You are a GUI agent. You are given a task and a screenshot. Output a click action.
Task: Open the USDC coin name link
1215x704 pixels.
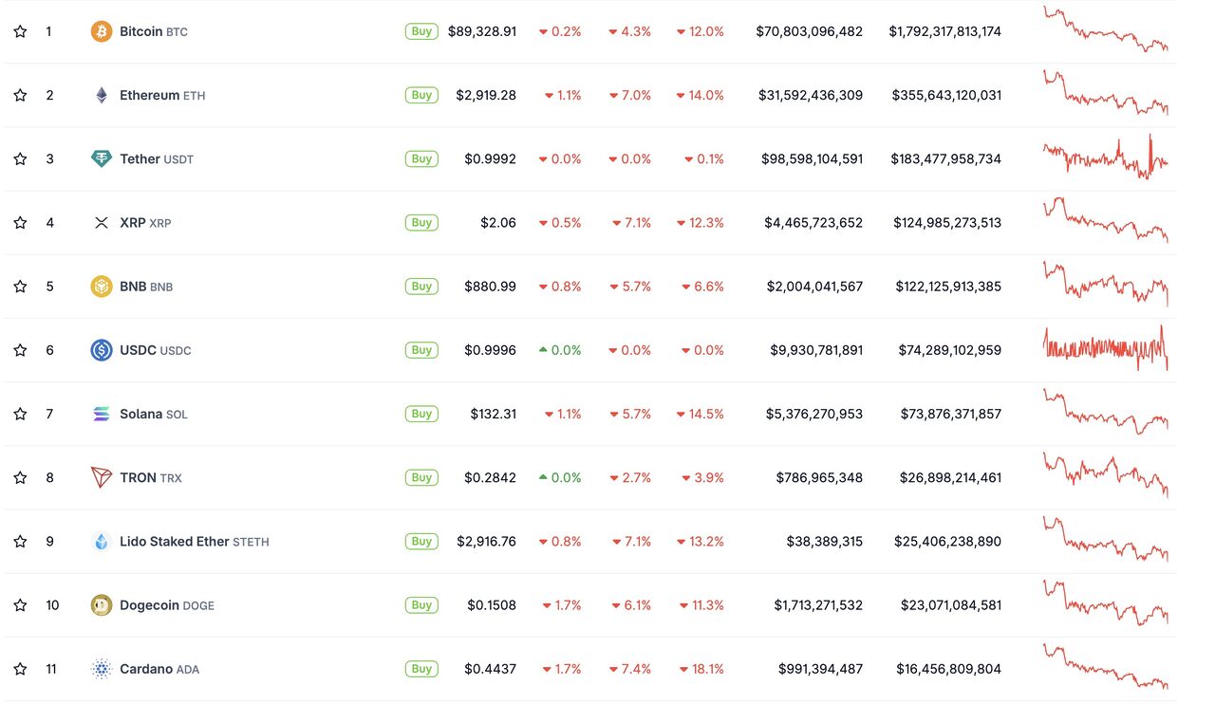tap(138, 350)
